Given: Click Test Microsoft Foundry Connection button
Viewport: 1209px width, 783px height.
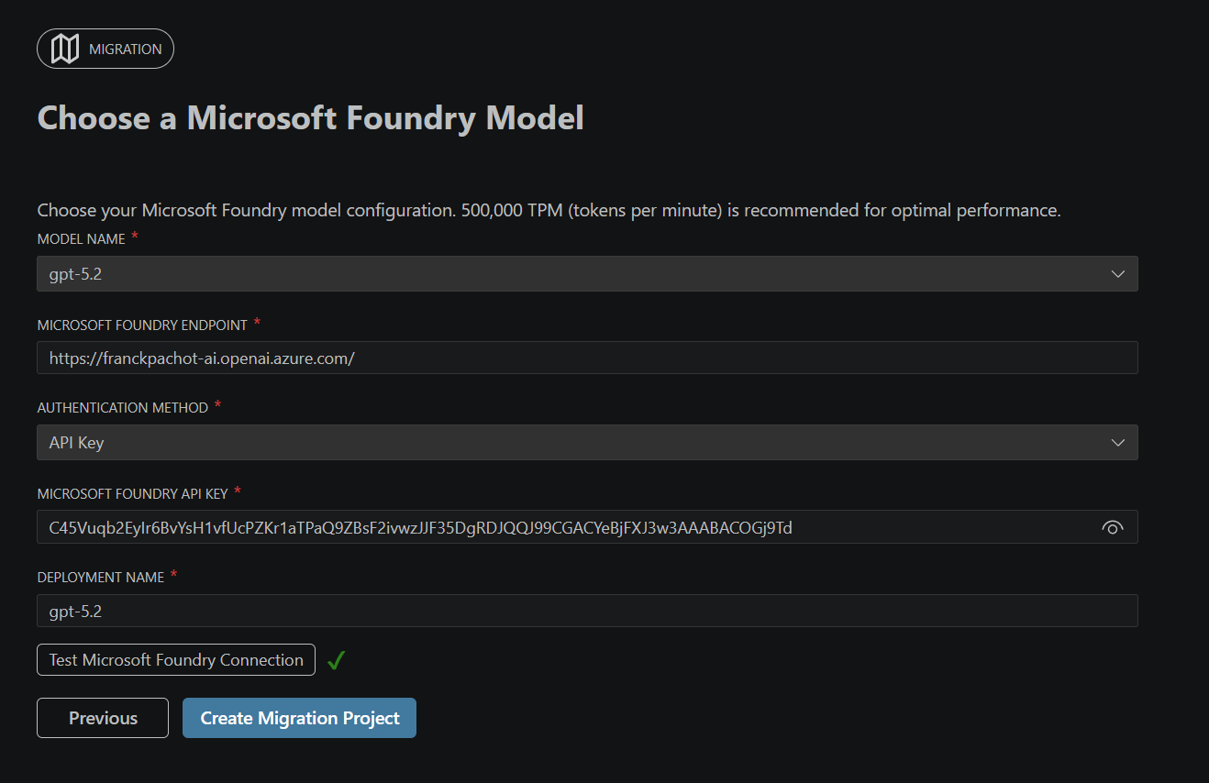Looking at the screenshot, I should tap(176, 660).
